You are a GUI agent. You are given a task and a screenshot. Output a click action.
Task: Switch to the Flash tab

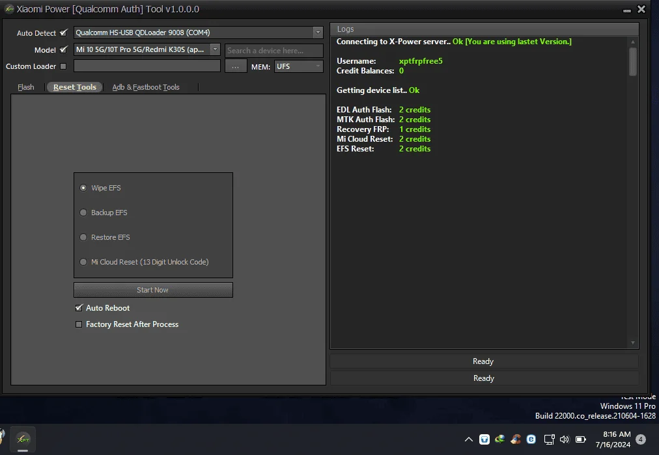(x=25, y=87)
